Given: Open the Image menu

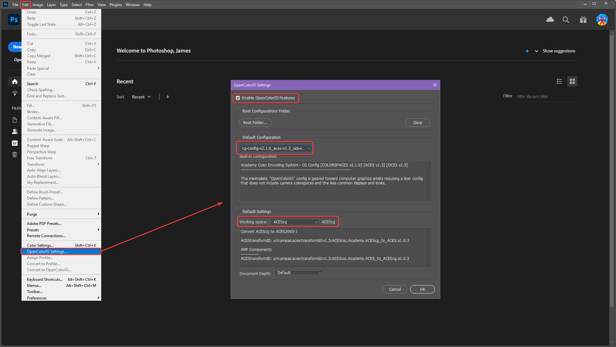Looking at the screenshot, I should click(38, 4).
